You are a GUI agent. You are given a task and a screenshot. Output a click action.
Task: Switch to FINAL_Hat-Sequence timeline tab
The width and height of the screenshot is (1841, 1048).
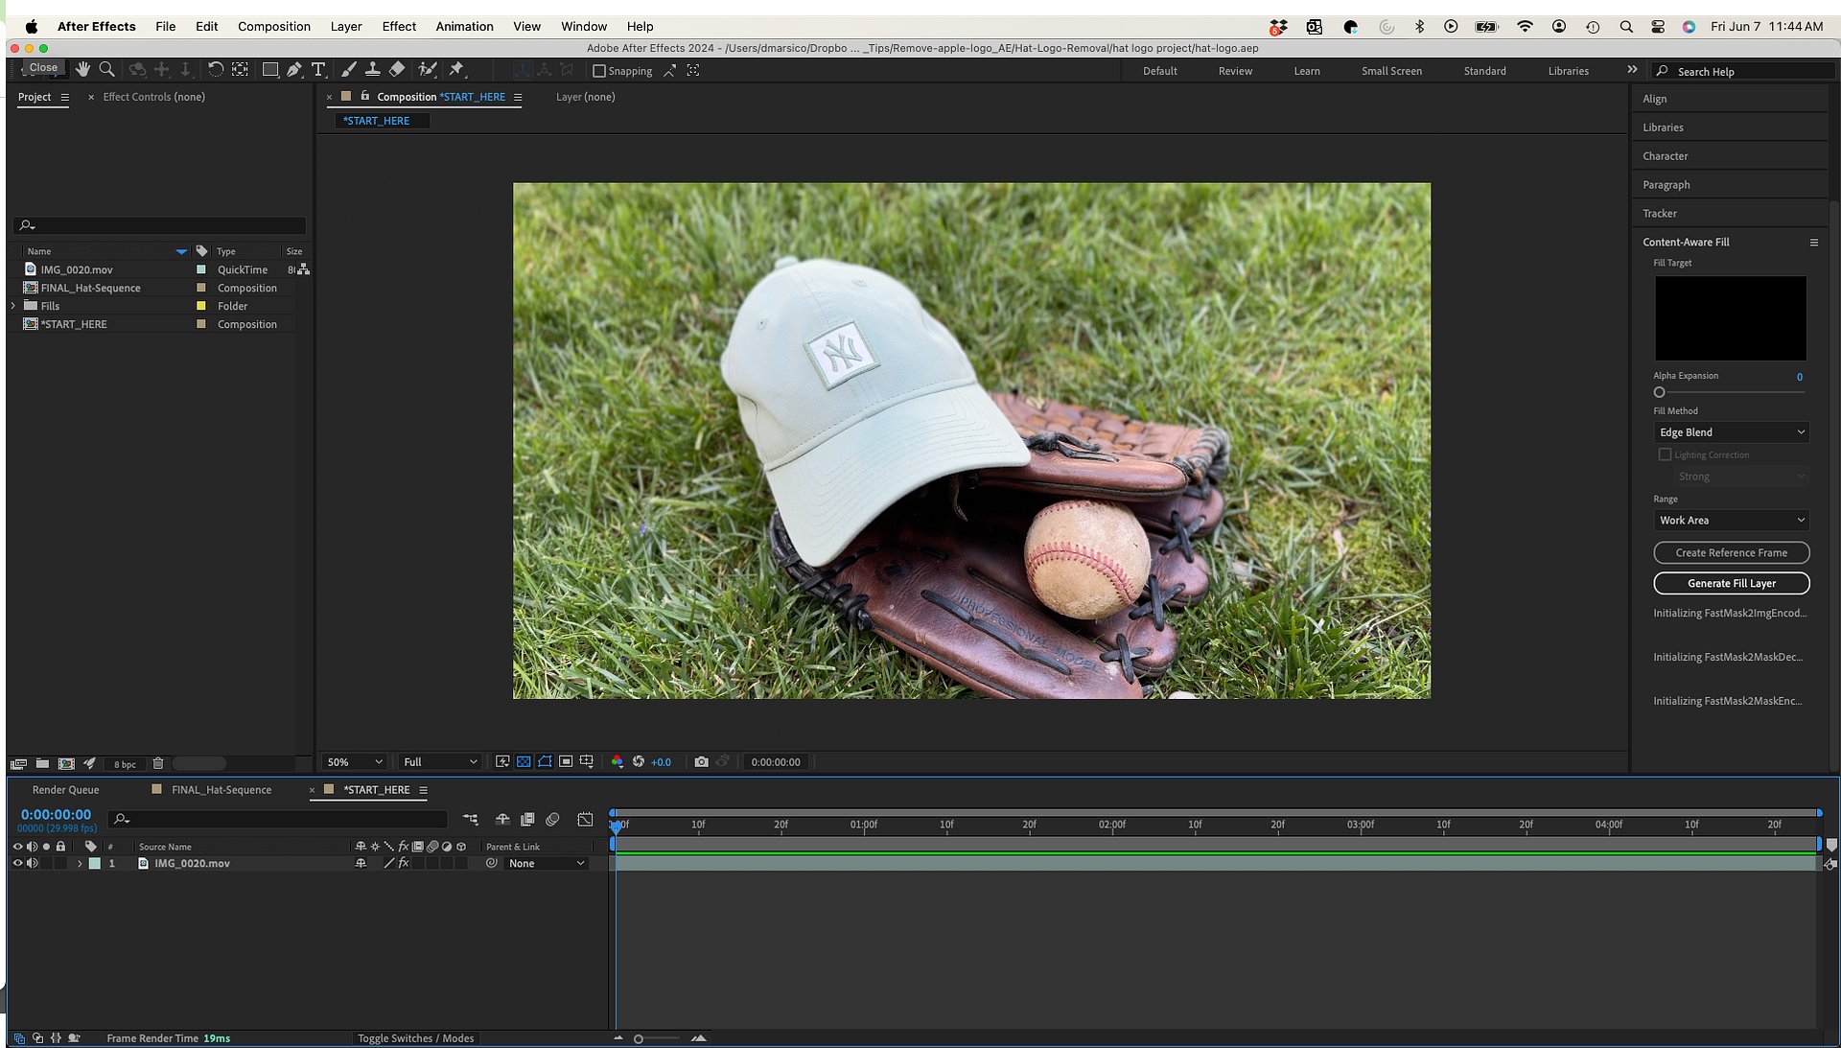pos(221,790)
